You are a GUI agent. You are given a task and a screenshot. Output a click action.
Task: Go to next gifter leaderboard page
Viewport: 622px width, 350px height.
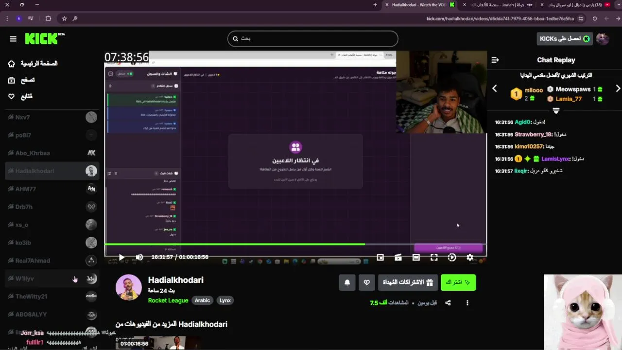(618, 88)
